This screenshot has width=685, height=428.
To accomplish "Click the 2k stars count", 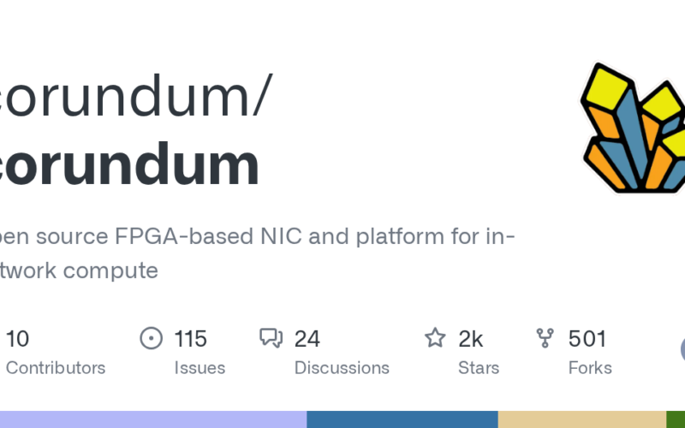I will 471,339.
